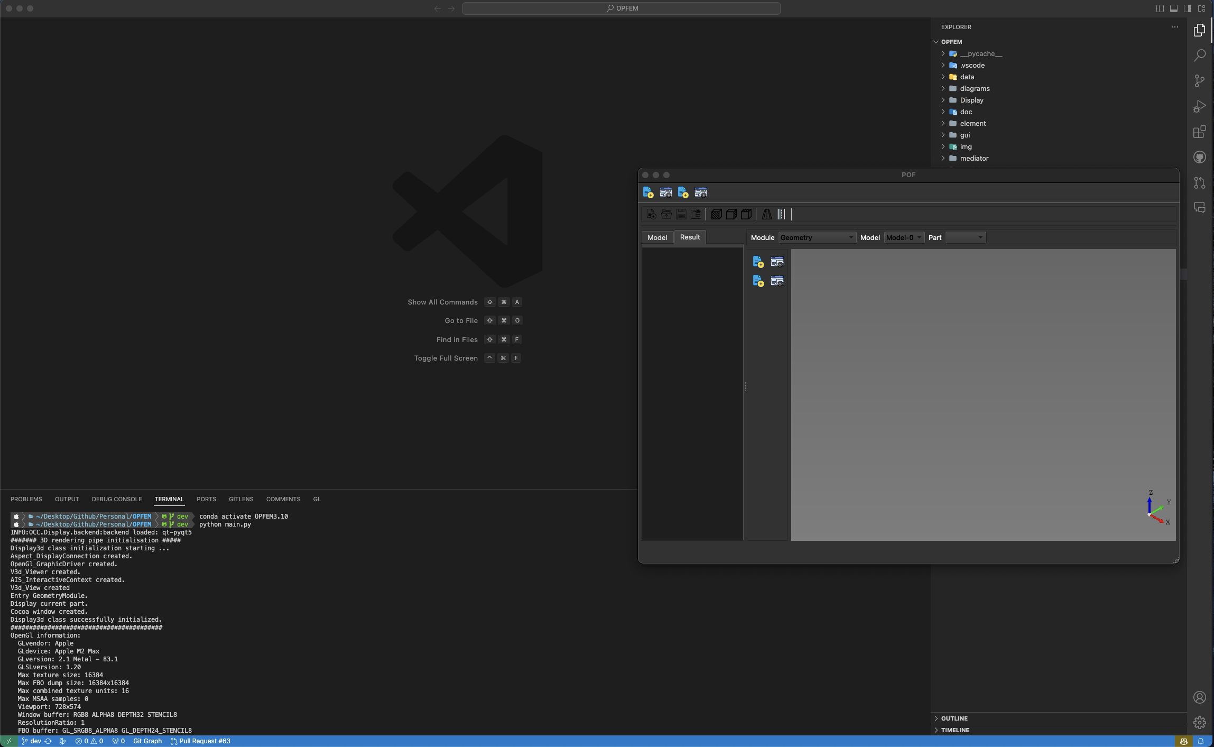Click the new document icon in POF greyed toolbar
This screenshot has height=747, width=1214.
(x=651, y=214)
